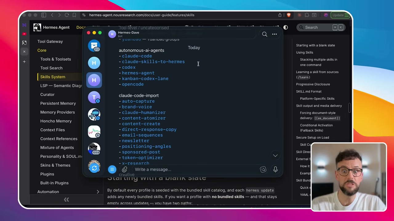394x221 pixels.
Task: Open the docs Search box
Action: [321, 27]
